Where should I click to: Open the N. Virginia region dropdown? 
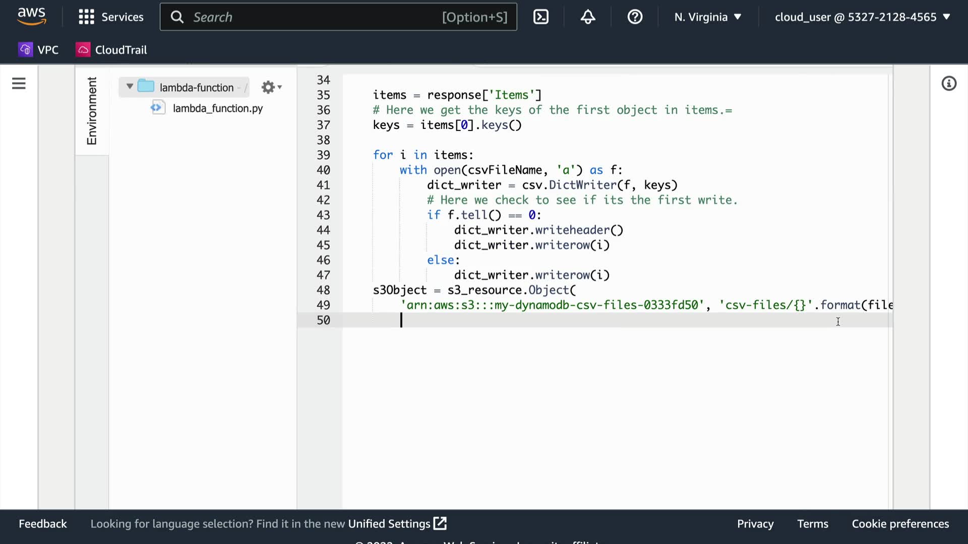[708, 17]
